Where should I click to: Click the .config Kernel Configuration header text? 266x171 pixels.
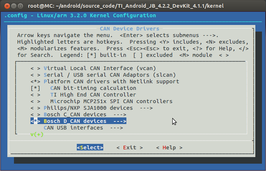pyautogui.click(x=80, y=15)
